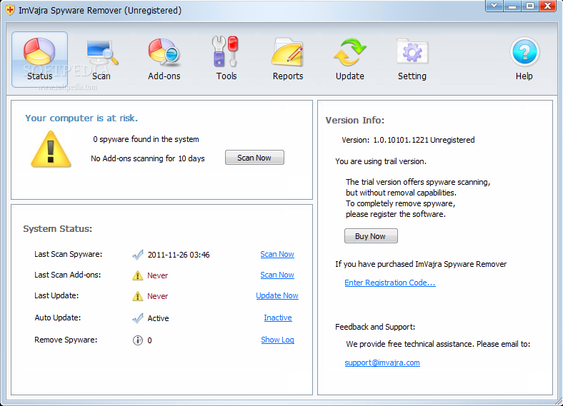563x406 pixels.
Task: Click Scan Now link for Last Scan Spyware
Action: tap(277, 254)
